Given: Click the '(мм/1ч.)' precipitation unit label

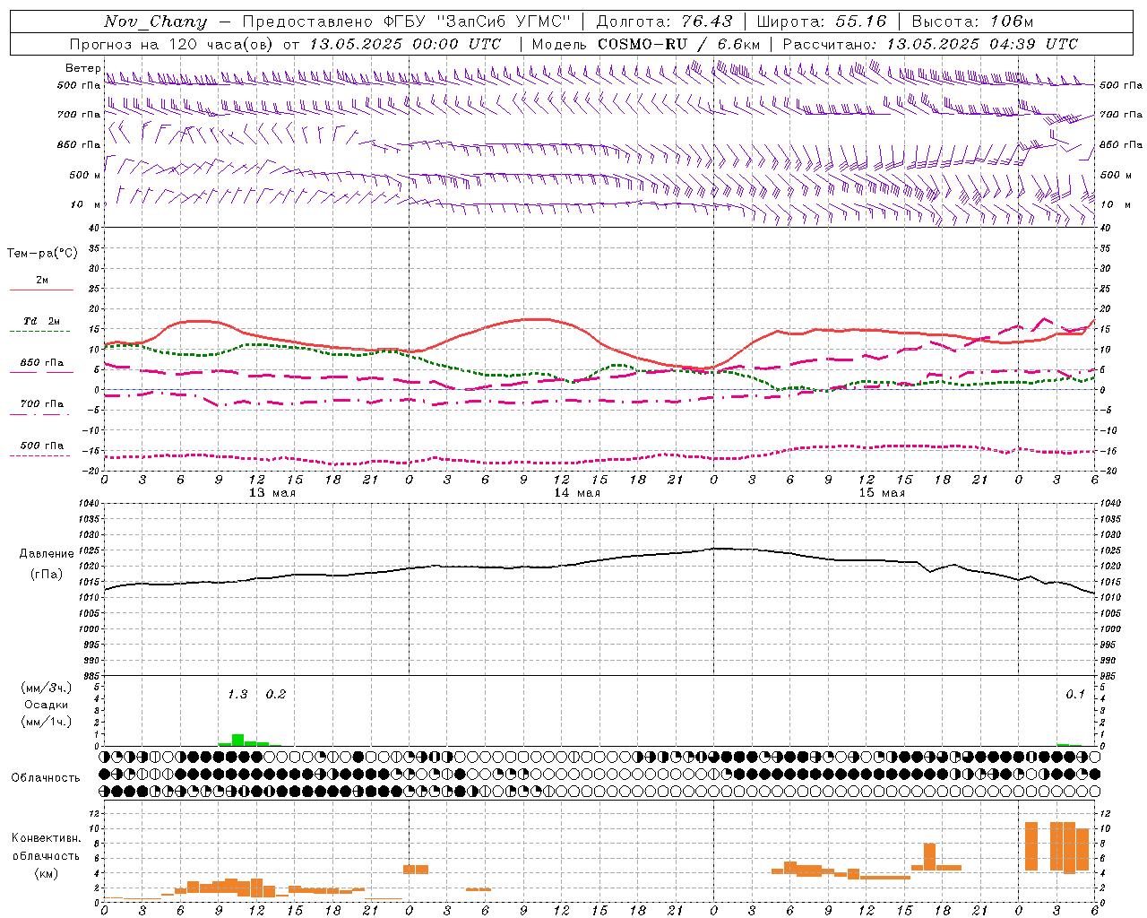Looking at the screenshot, I should click(x=46, y=722).
